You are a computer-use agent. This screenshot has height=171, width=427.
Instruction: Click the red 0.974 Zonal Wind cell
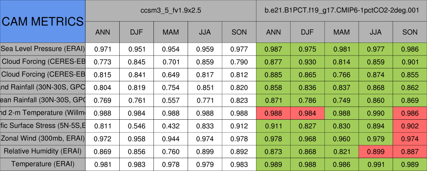410,138
